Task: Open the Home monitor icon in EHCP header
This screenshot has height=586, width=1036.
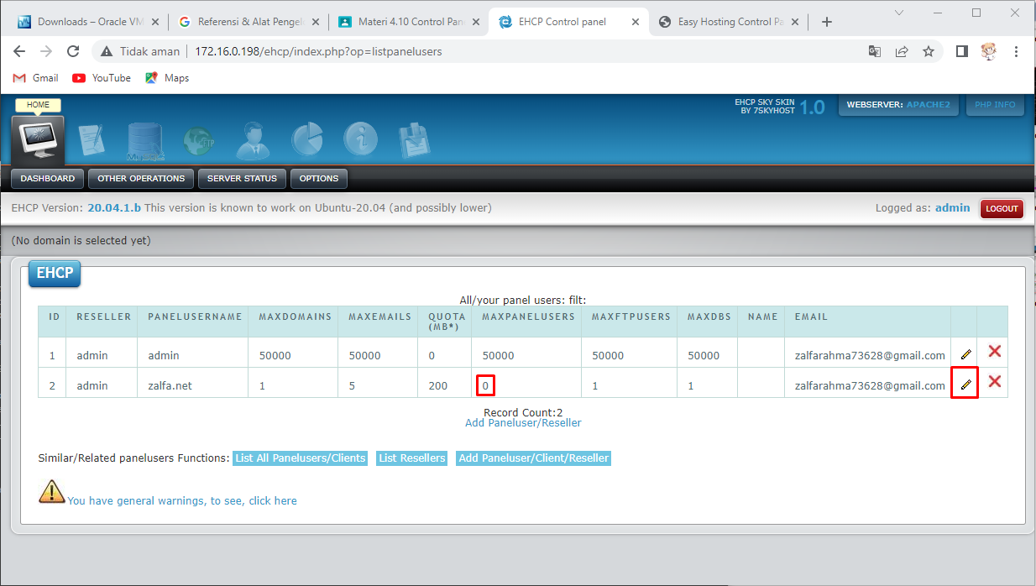Action: tap(38, 139)
